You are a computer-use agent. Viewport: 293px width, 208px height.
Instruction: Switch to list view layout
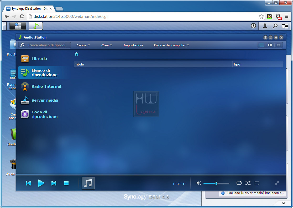click(x=262, y=45)
